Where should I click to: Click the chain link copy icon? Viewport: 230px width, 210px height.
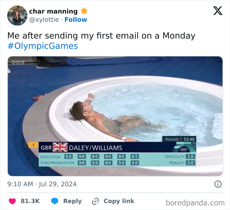click(x=95, y=201)
